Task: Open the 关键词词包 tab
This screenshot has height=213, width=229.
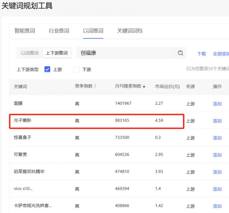Action: click(x=130, y=31)
